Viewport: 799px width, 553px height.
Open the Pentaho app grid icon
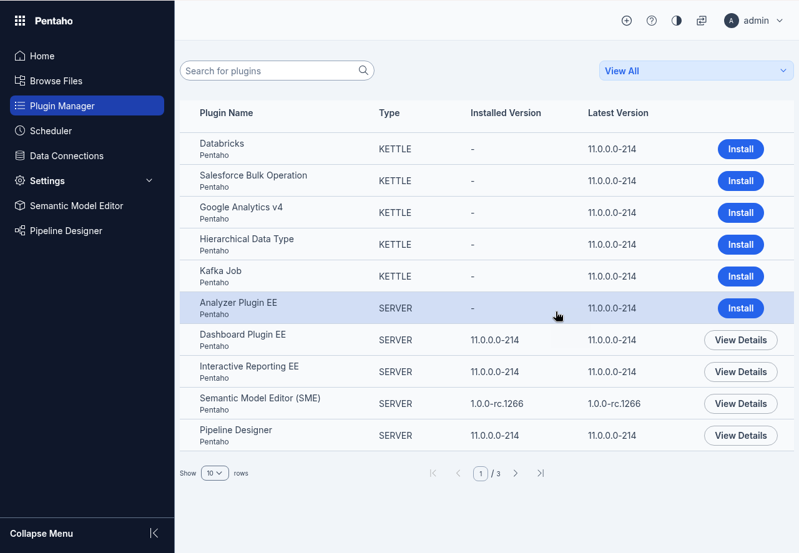(x=20, y=21)
